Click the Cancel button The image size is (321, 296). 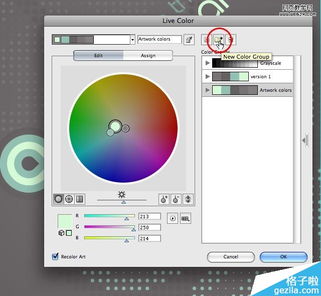point(231,257)
